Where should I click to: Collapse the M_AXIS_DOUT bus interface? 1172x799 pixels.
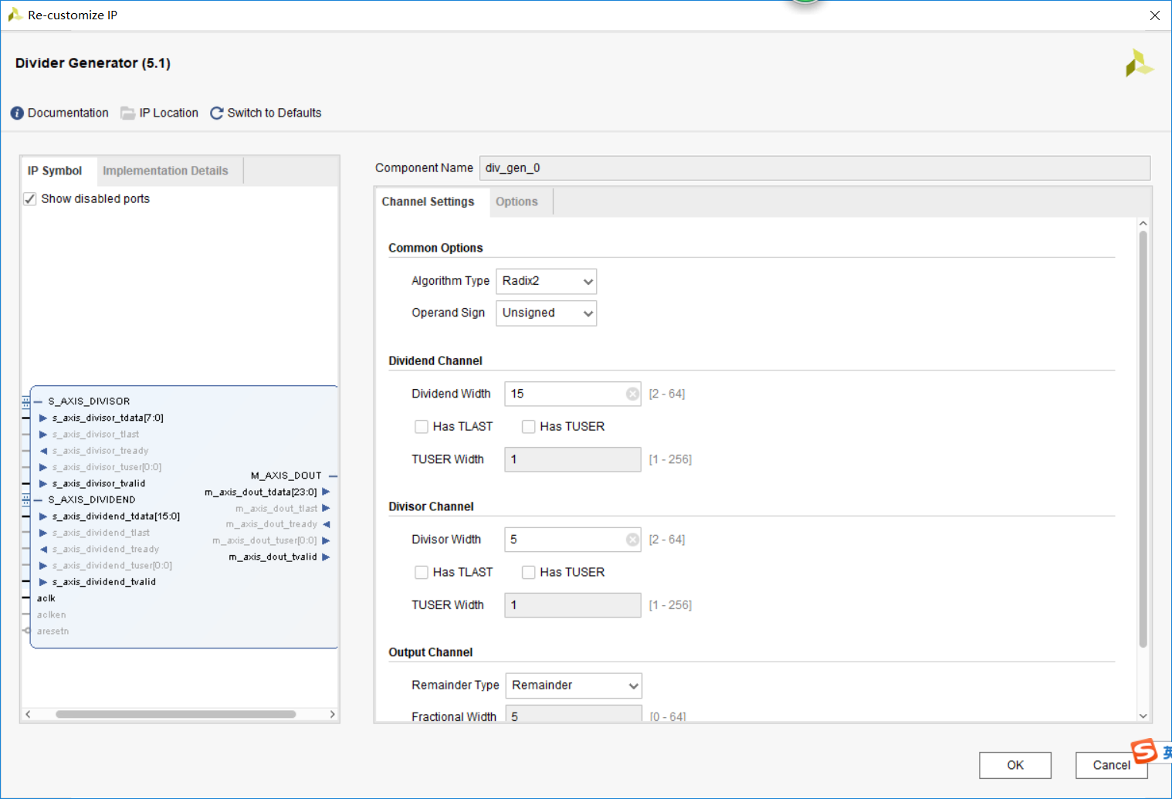[333, 476]
